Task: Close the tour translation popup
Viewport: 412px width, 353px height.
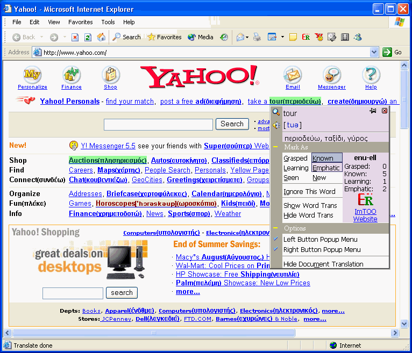Action: pos(385,111)
